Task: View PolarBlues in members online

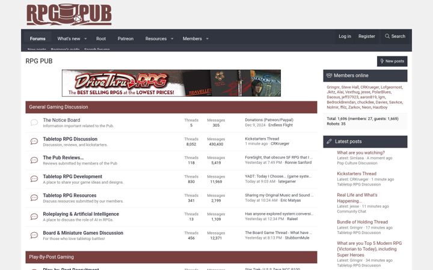Action: click(381, 92)
